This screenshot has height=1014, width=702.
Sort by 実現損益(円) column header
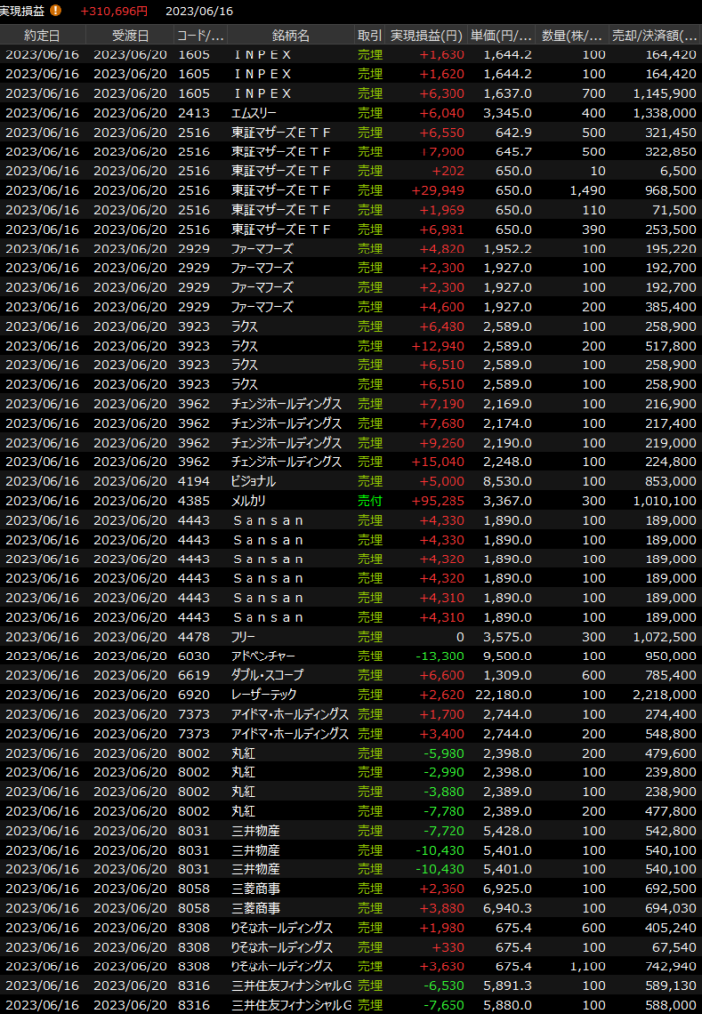click(425, 35)
